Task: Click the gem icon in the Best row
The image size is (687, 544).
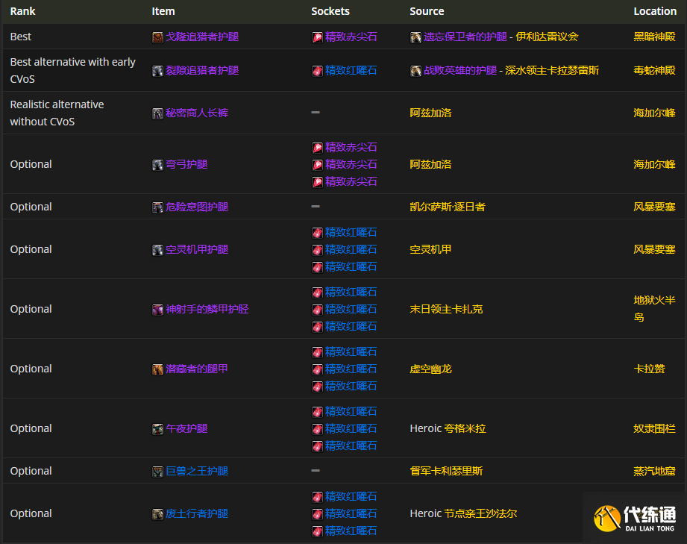Action: click(317, 37)
